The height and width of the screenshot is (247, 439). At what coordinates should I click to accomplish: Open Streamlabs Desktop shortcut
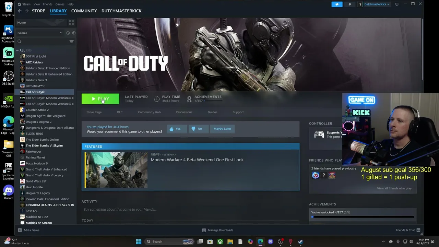(x=9, y=57)
